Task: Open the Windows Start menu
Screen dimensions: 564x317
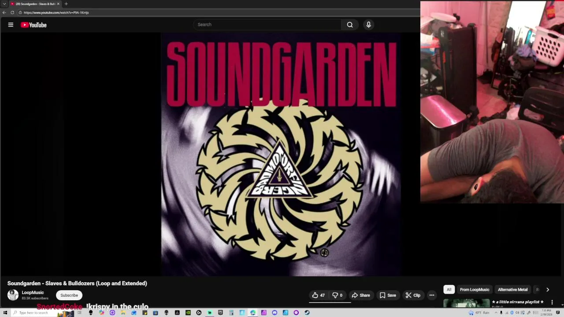Action: point(5,313)
